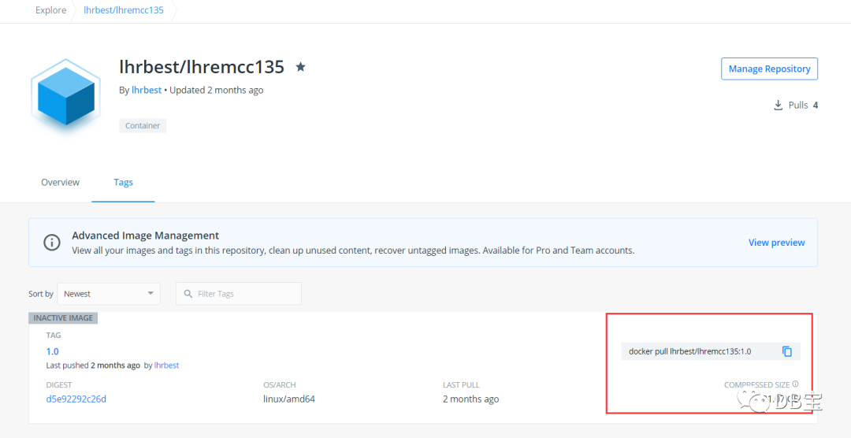Open the Sort by Newest dropdown
851x438 pixels.
pos(110,294)
